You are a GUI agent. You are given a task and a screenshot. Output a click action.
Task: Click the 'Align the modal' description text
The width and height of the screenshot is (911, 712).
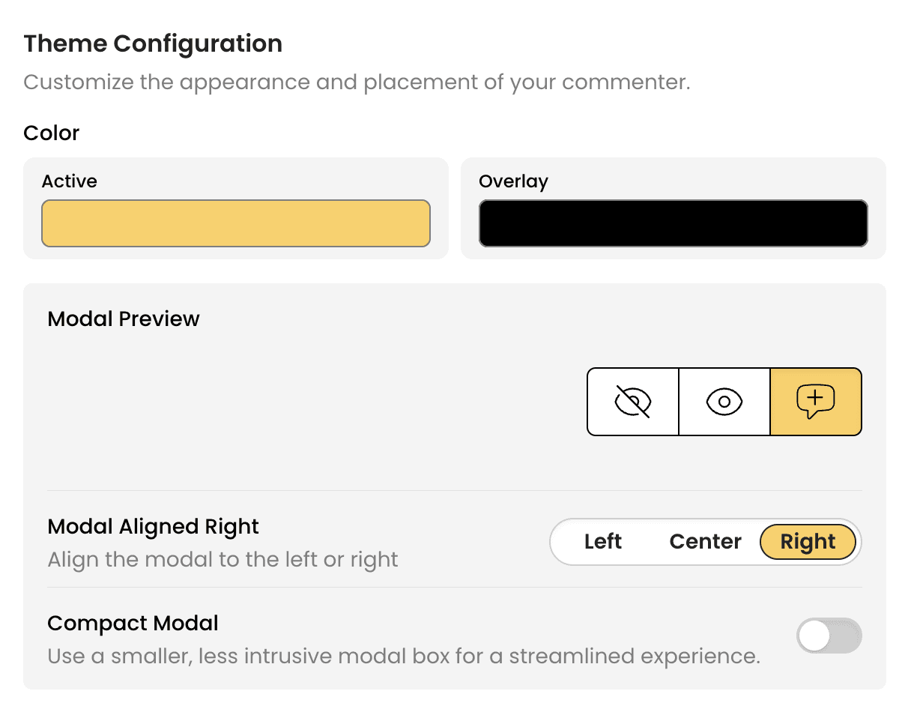point(223,560)
